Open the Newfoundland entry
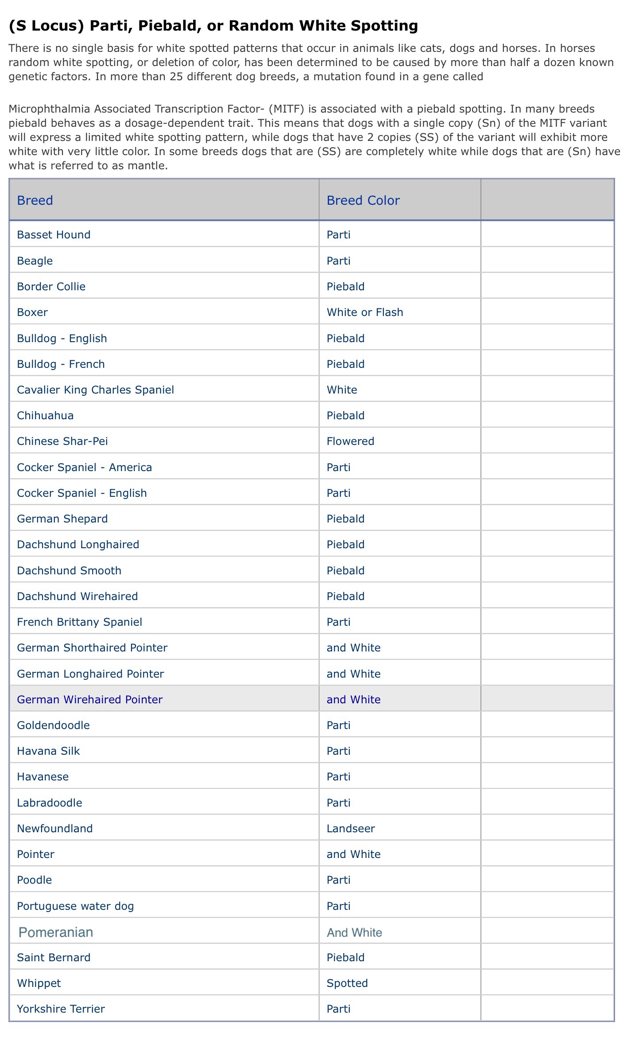Image resolution: width=635 pixels, height=1037 pixels. [x=55, y=828]
